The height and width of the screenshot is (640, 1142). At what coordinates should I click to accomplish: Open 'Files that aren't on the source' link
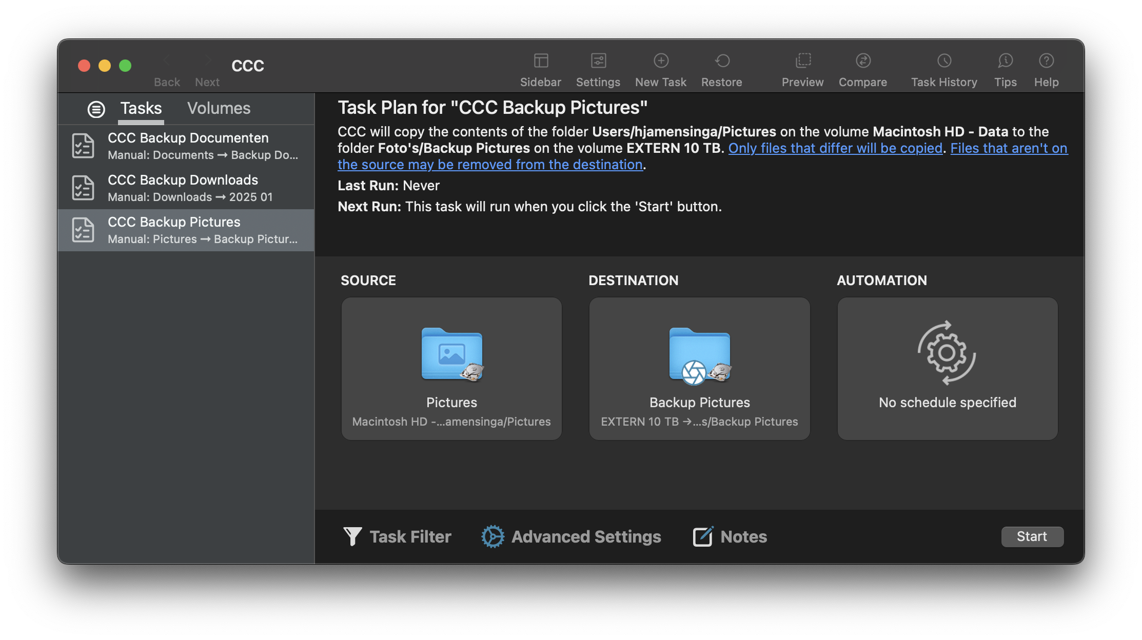(1009, 148)
